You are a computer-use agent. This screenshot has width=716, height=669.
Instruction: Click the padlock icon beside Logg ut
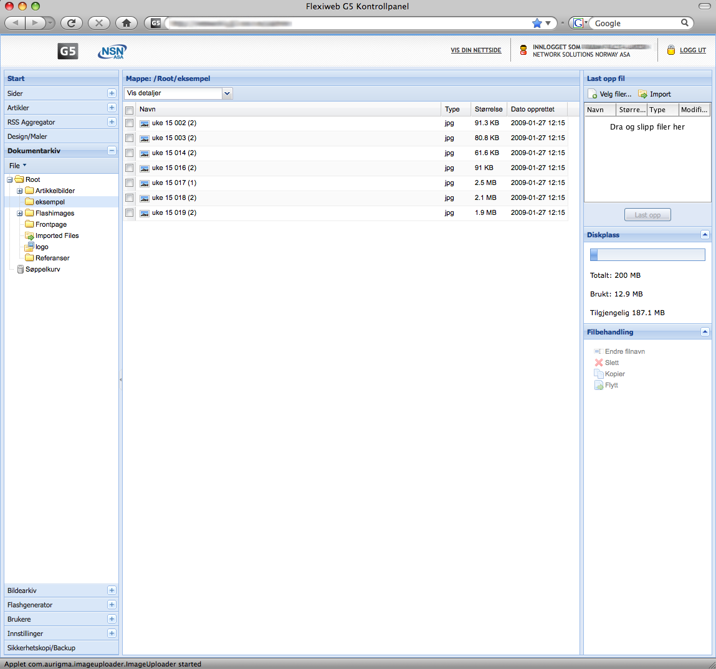(x=671, y=50)
